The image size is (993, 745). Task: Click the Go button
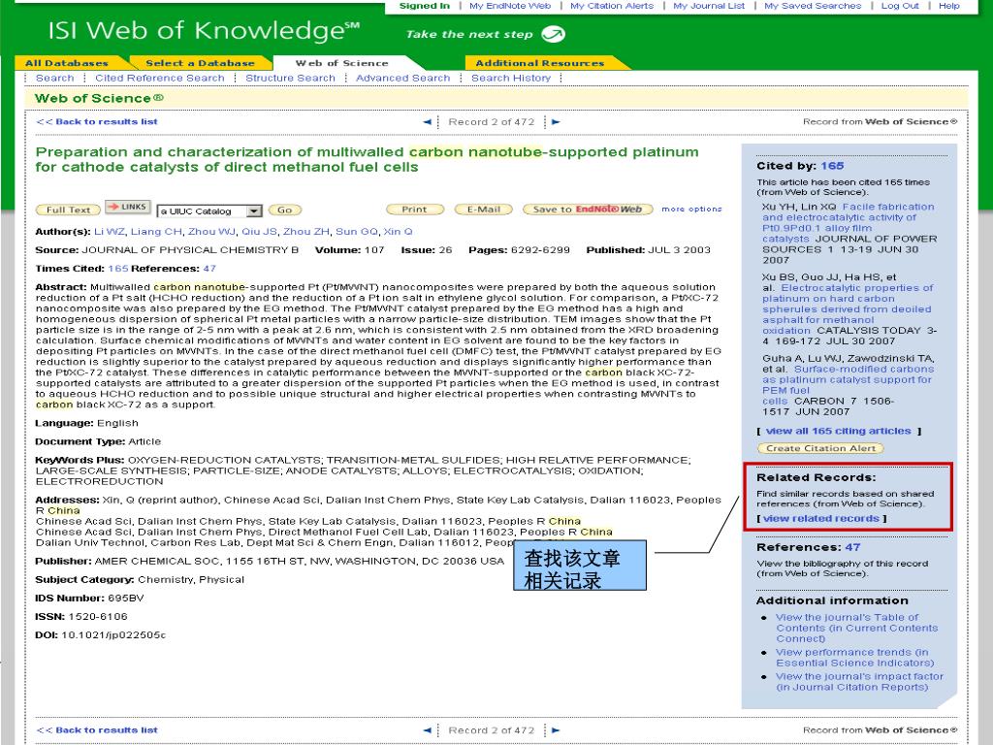tap(284, 210)
